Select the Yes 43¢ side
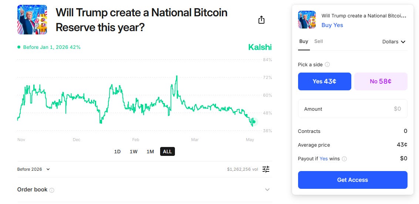This screenshot has height=204, width=419. coord(324,81)
